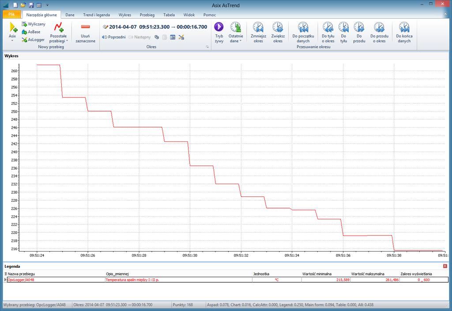Expand the Ostatnie dane dropdown
Image resolution: width=452 pixels, height=311 pixels.
[x=236, y=32]
